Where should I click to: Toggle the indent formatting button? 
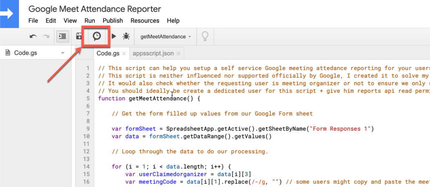click(x=63, y=36)
